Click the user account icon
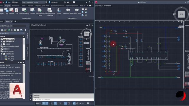The width and height of the screenshot is (189, 106). [49, 2]
